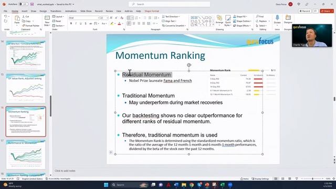Click the Record button at top right

[x=304, y=11]
